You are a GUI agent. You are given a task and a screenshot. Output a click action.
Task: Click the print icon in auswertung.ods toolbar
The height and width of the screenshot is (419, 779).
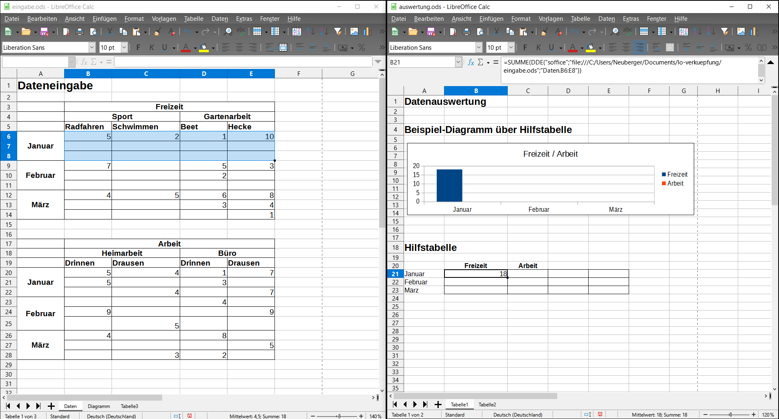pos(466,32)
